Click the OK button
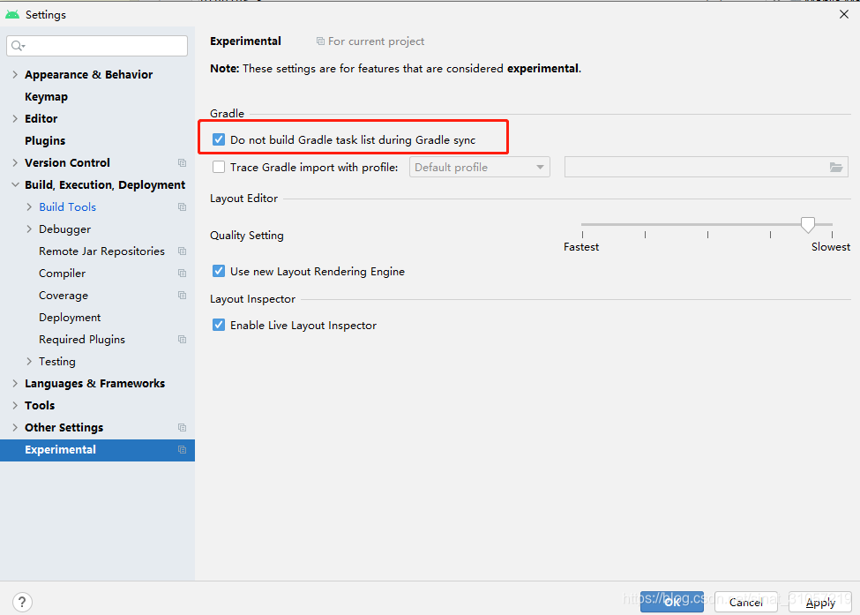Viewport: 860px width, 615px height. coord(672,602)
